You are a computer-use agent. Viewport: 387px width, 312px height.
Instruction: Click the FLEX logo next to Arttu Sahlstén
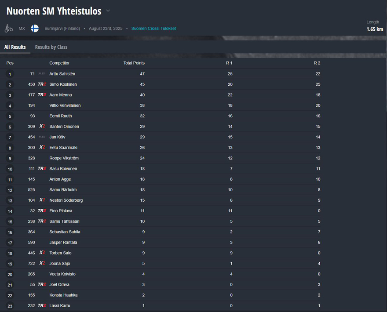click(42, 73)
